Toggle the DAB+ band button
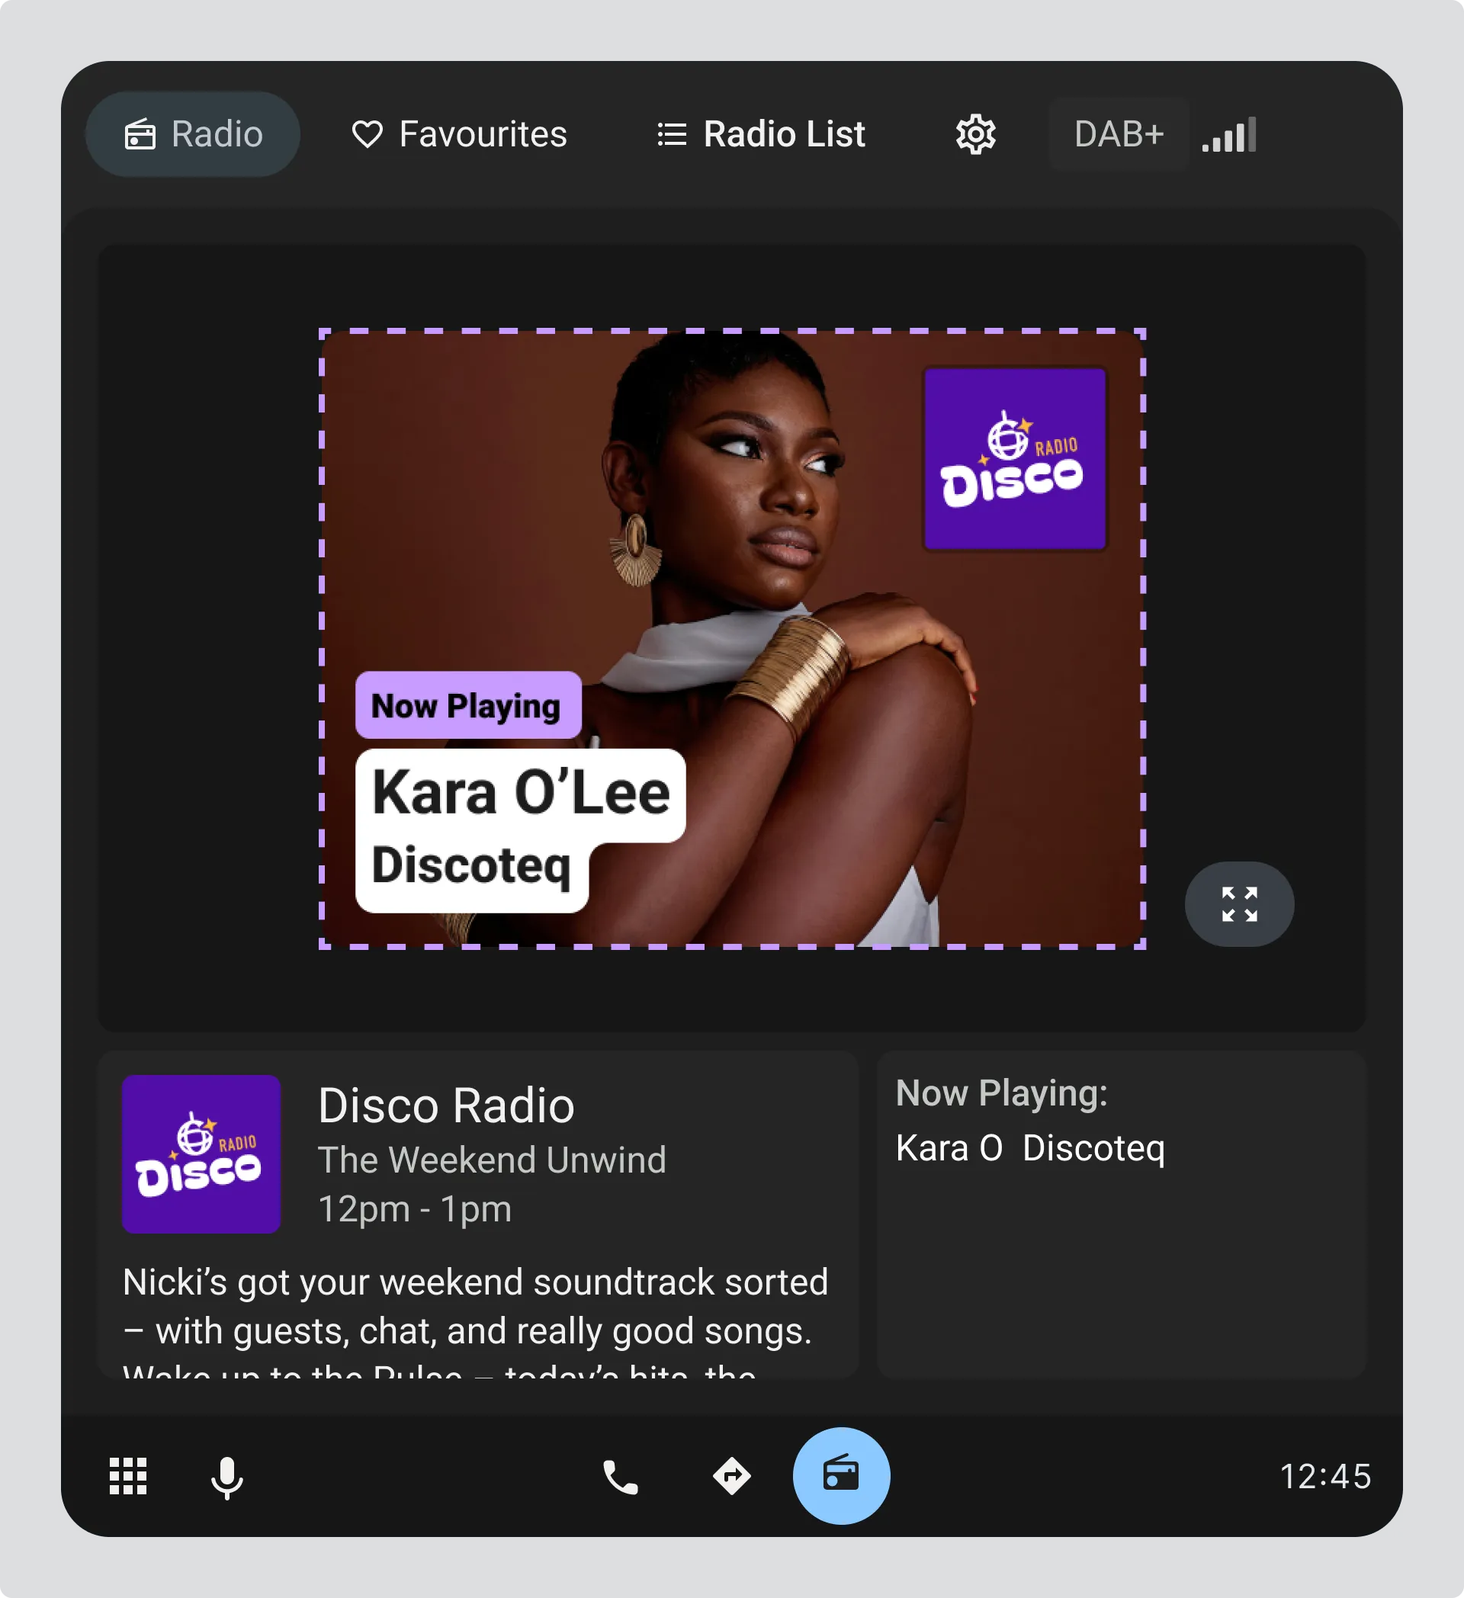 pos(1119,134)
